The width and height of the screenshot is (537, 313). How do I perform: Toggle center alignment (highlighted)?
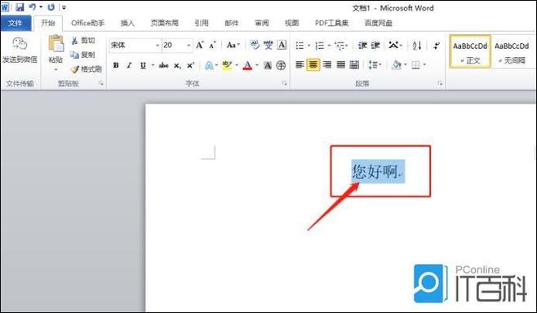tap(313, 64)
